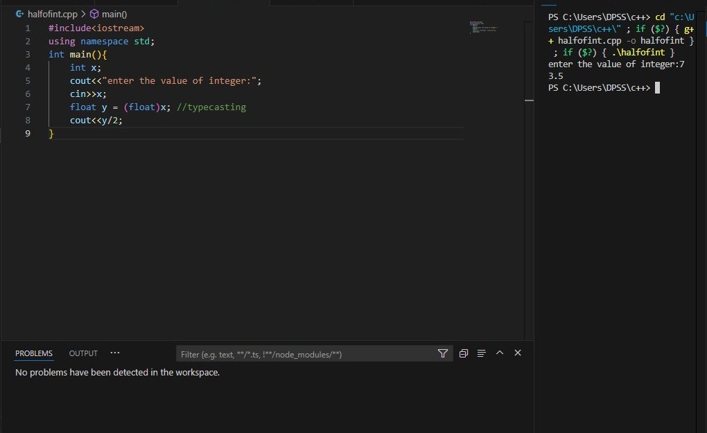Image resolution: width=707 pixels, height=433 pixels.
Task: Click the //typecasting comment
Action: click(x=211, y=107)
